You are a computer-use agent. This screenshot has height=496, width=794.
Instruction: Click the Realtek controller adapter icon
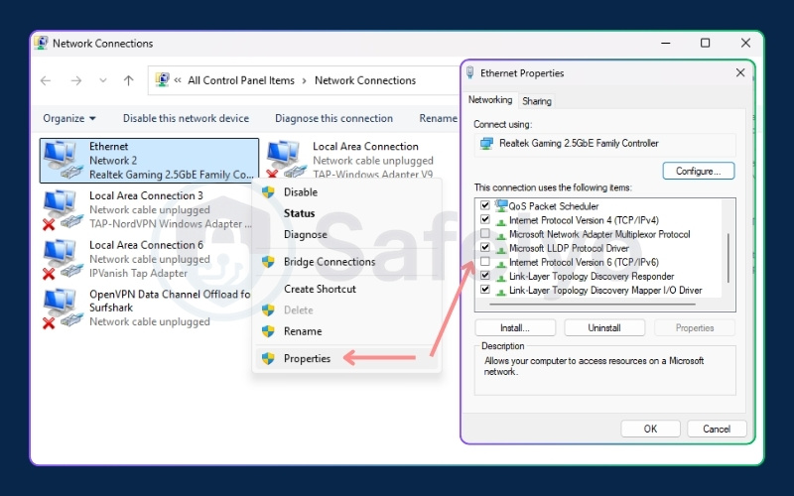click(486, 144)
